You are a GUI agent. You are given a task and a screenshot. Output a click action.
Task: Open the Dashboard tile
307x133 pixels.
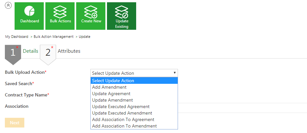pyautogui.click(x=30, y=16)
